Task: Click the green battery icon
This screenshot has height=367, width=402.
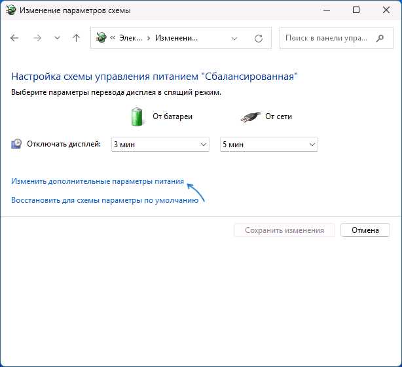Action: (x=137, y=117)
